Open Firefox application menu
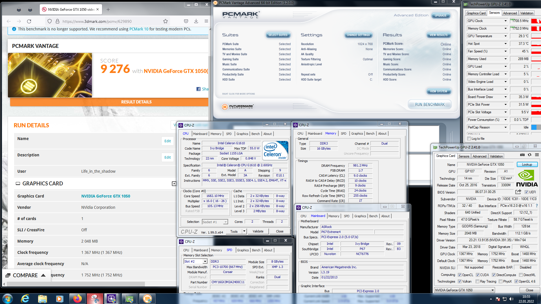This screenshot has height=304, width=541. click(x=206, y=21)
